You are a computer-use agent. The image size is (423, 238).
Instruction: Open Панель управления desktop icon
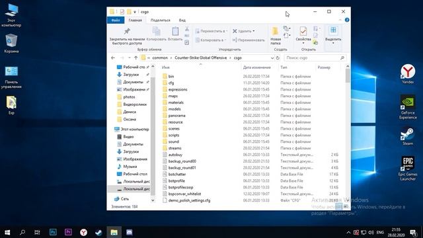(11, 77)
